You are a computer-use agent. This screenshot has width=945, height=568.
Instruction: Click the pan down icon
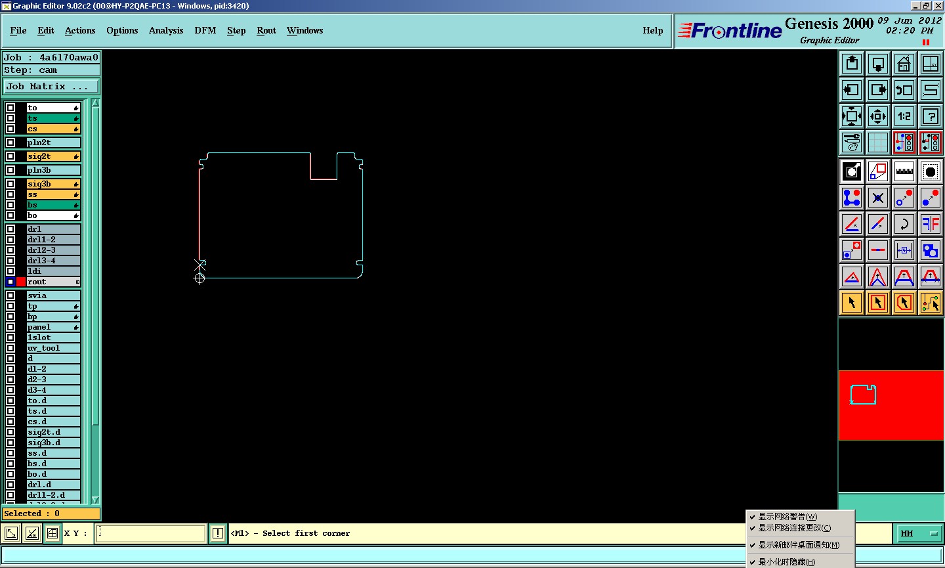click(878, 64)
